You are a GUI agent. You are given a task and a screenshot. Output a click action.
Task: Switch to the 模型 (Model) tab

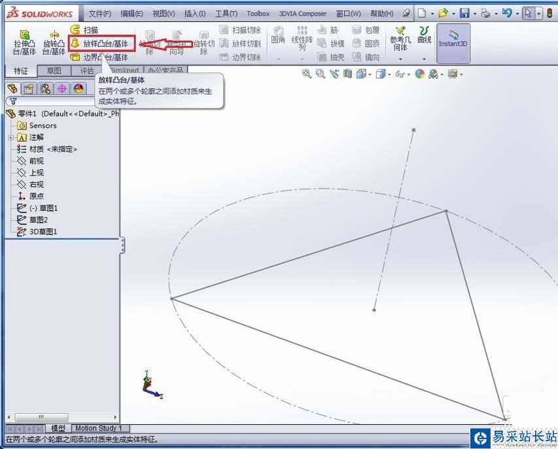(58, 428)
